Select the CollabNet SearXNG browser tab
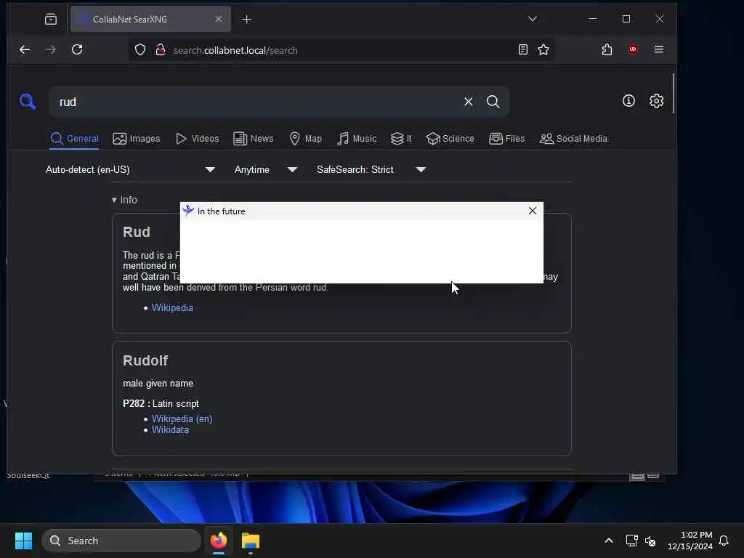 (x=150, y=19)
